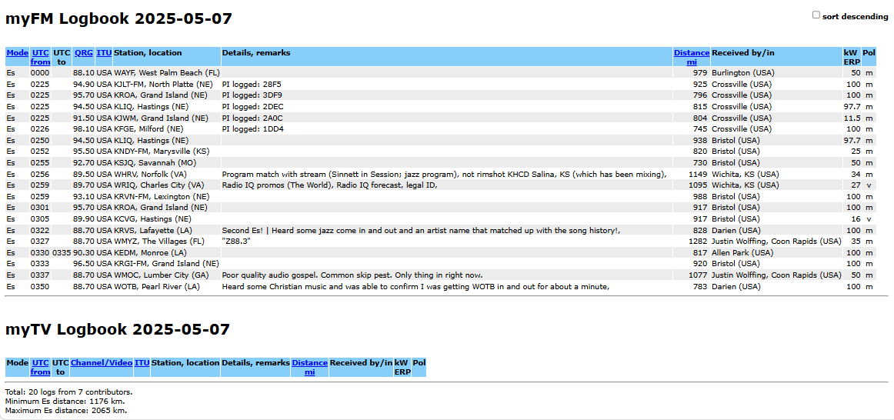Click the 11.5 kW ERP value
The image size is (894, 420).
852,118
